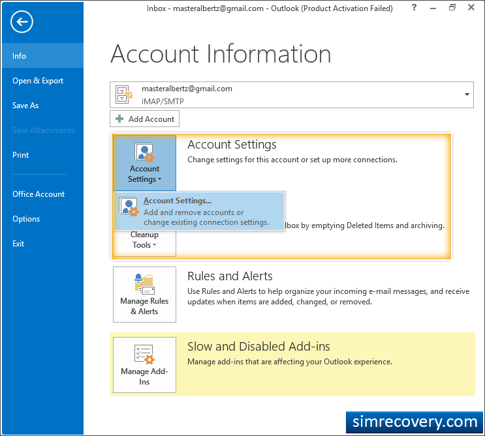This screenshot has height=436, width=485.
Task: Click the icon in the Account Settings... menu entry
Action: click(x=129, y=207)
